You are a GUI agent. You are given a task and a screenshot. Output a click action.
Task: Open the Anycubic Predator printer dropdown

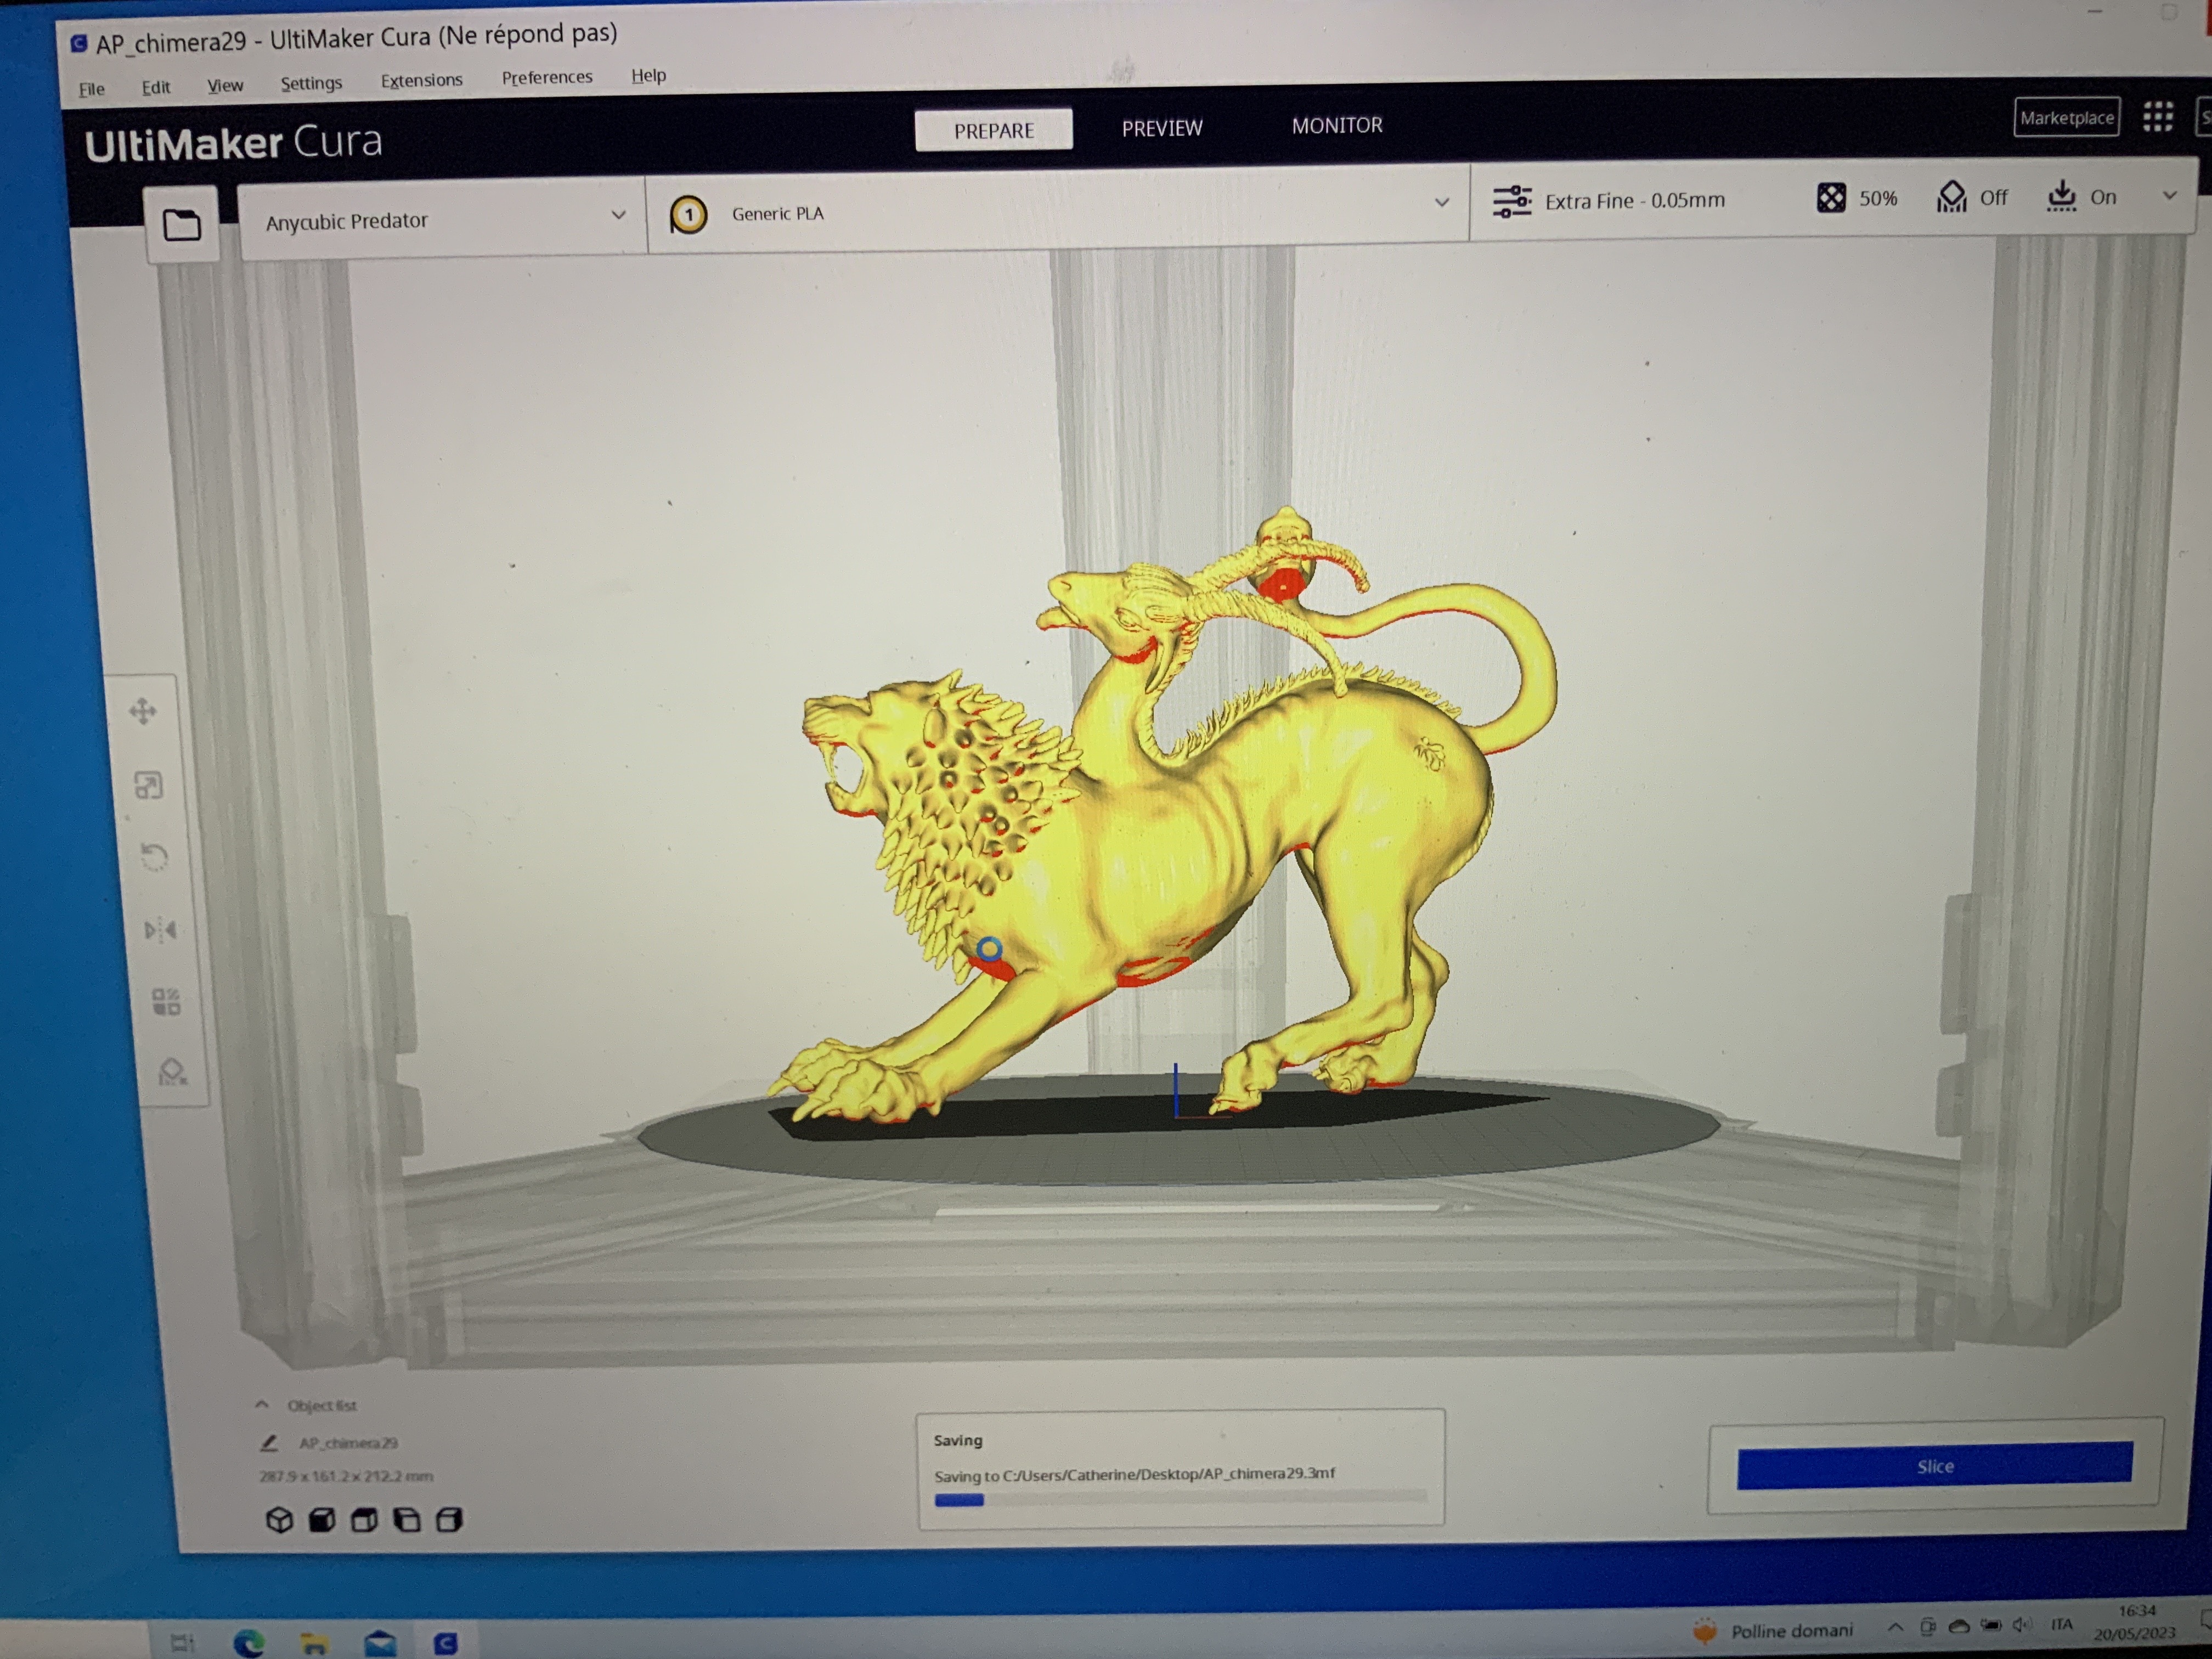click(443, 219)
